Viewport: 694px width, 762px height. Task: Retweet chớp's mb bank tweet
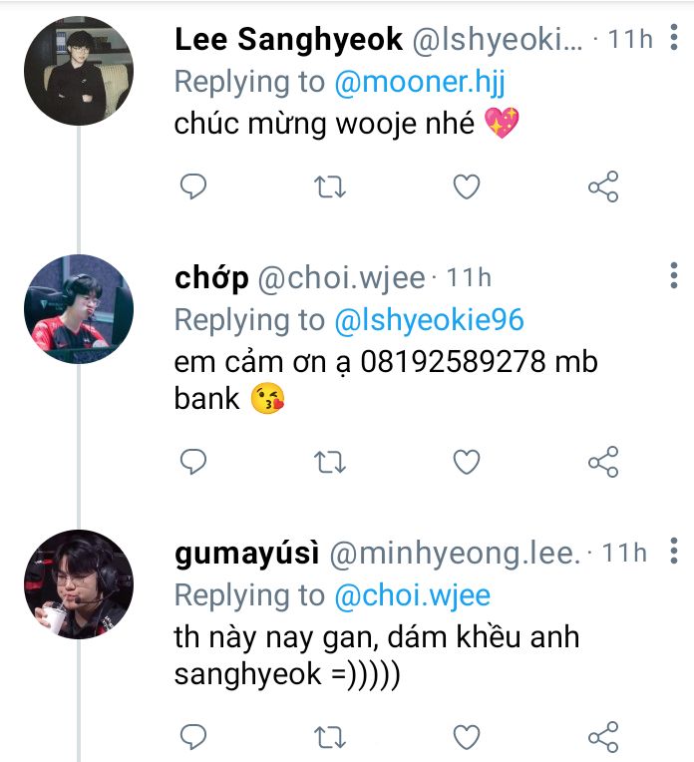tap(330, 462)
